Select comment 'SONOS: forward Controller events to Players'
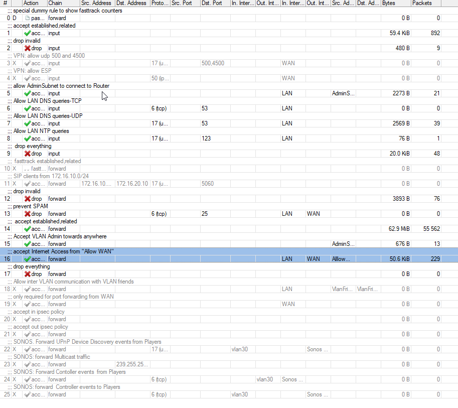This screenshot has width=458, height=408. [x=67, y=387]
